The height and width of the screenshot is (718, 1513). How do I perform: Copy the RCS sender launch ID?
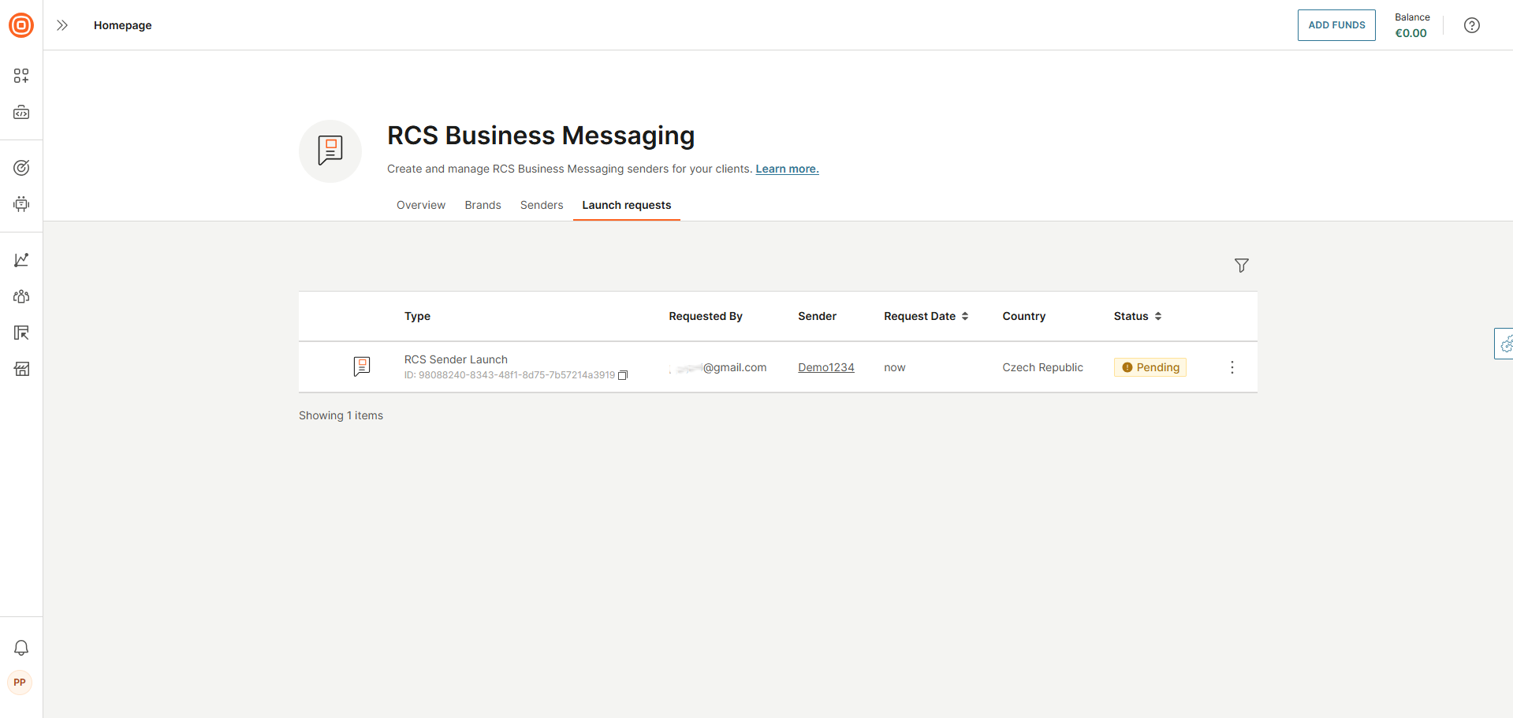[623, 375]
